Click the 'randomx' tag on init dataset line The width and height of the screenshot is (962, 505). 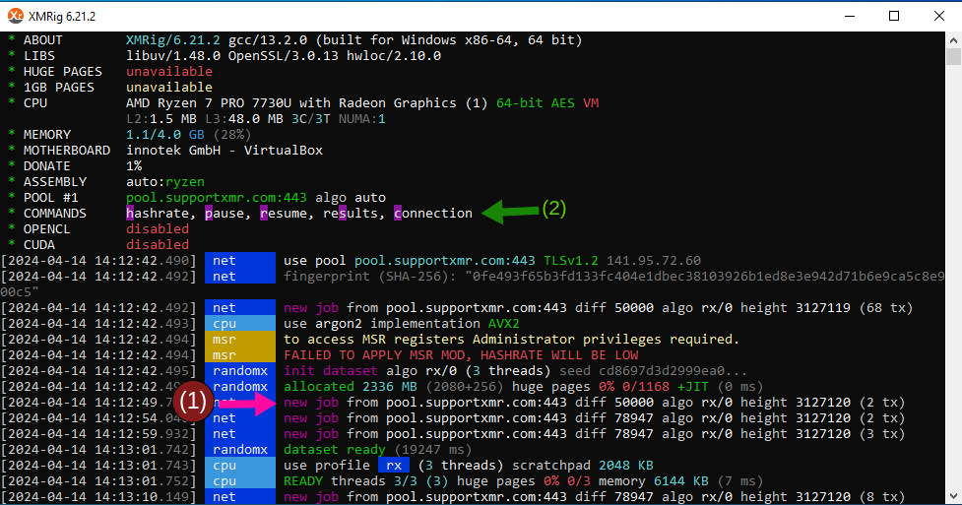click(x=240, y=371)
